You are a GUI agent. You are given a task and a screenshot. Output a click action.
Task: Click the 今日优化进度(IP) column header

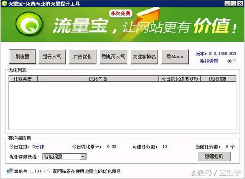coord(180,79)
